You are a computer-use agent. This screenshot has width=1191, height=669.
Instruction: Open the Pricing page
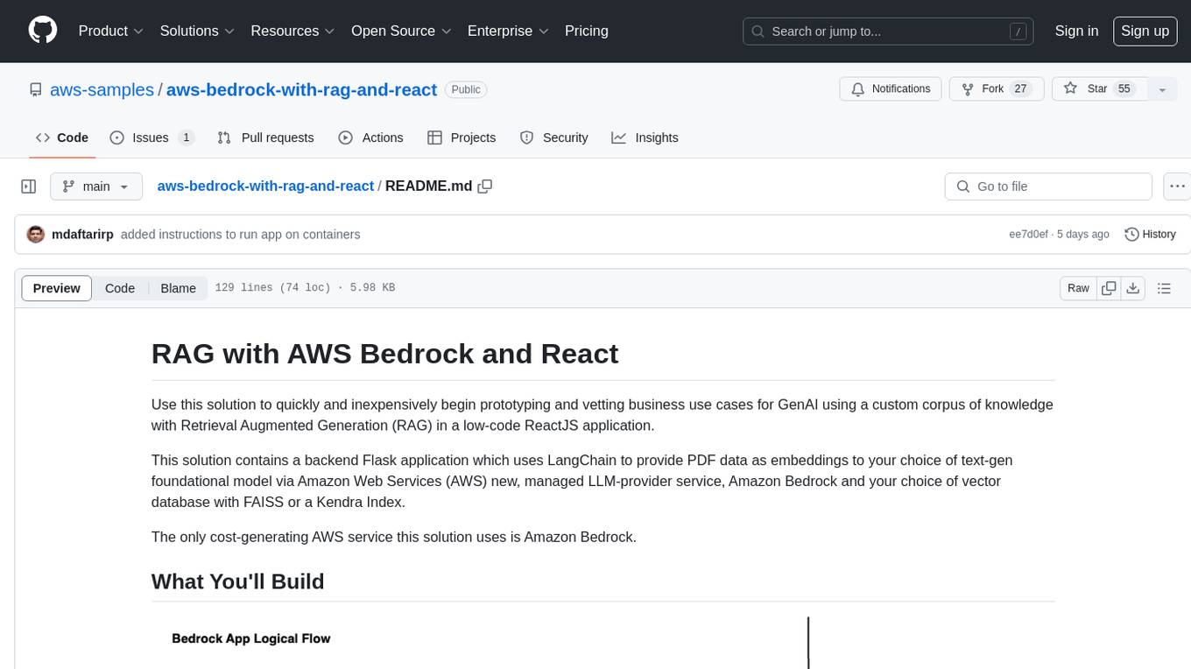pyautogui.click(x=587, y=31)
